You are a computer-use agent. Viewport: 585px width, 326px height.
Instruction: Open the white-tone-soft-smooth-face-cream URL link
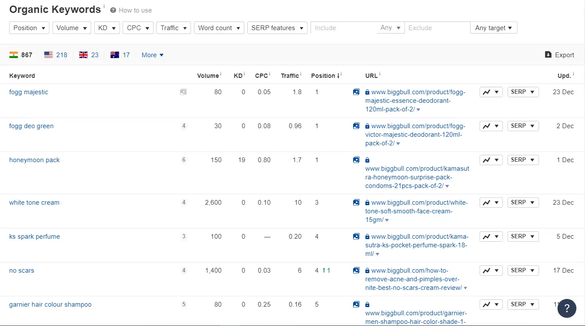click(416, 211)
